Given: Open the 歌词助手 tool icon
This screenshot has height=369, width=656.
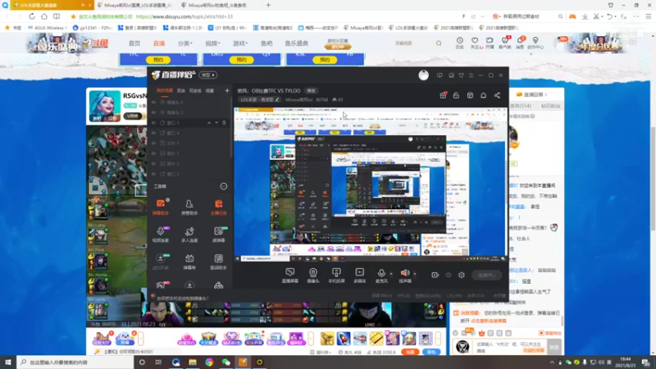Looking at the screenshot, I should click(x=218, y=262).
